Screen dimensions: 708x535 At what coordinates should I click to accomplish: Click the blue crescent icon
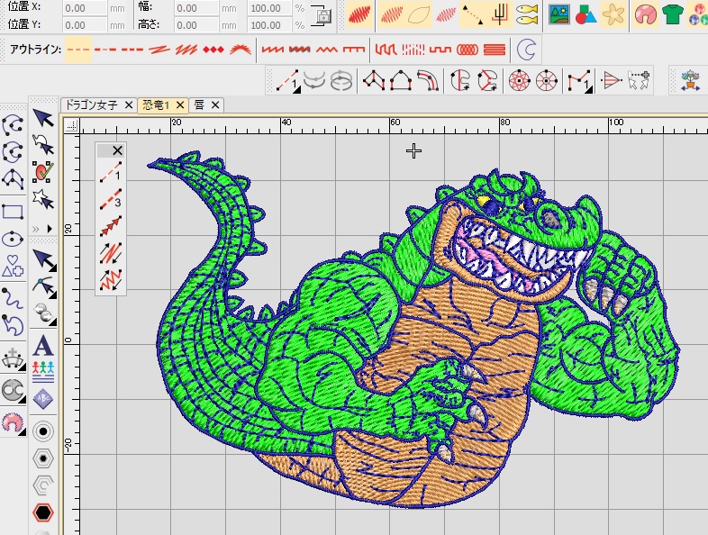click(x=526, y=50)
